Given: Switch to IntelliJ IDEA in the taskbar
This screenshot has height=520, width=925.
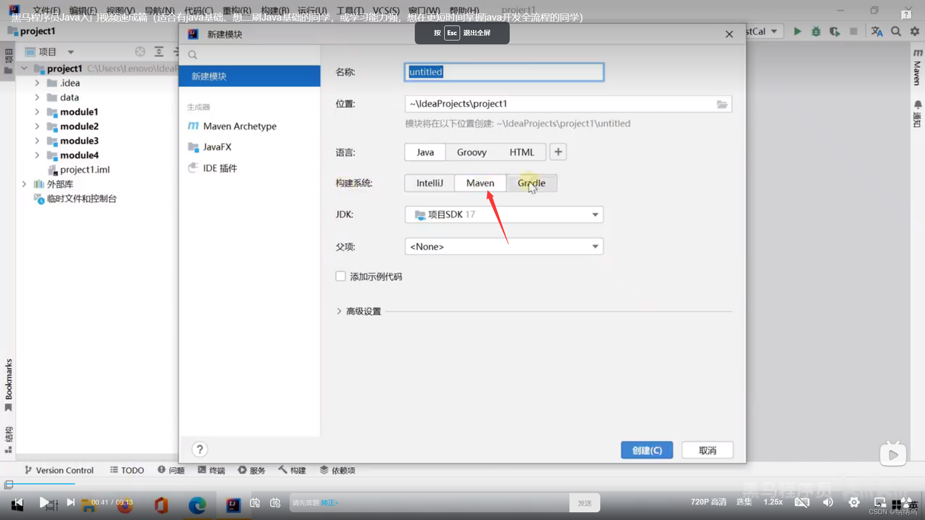Looking at the screenshot, I should point(233,505).
